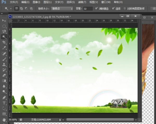This screenshot has width=156, height=124.
Task: Click the horizontal scrollbar of the document
Action: pos(100,120)
